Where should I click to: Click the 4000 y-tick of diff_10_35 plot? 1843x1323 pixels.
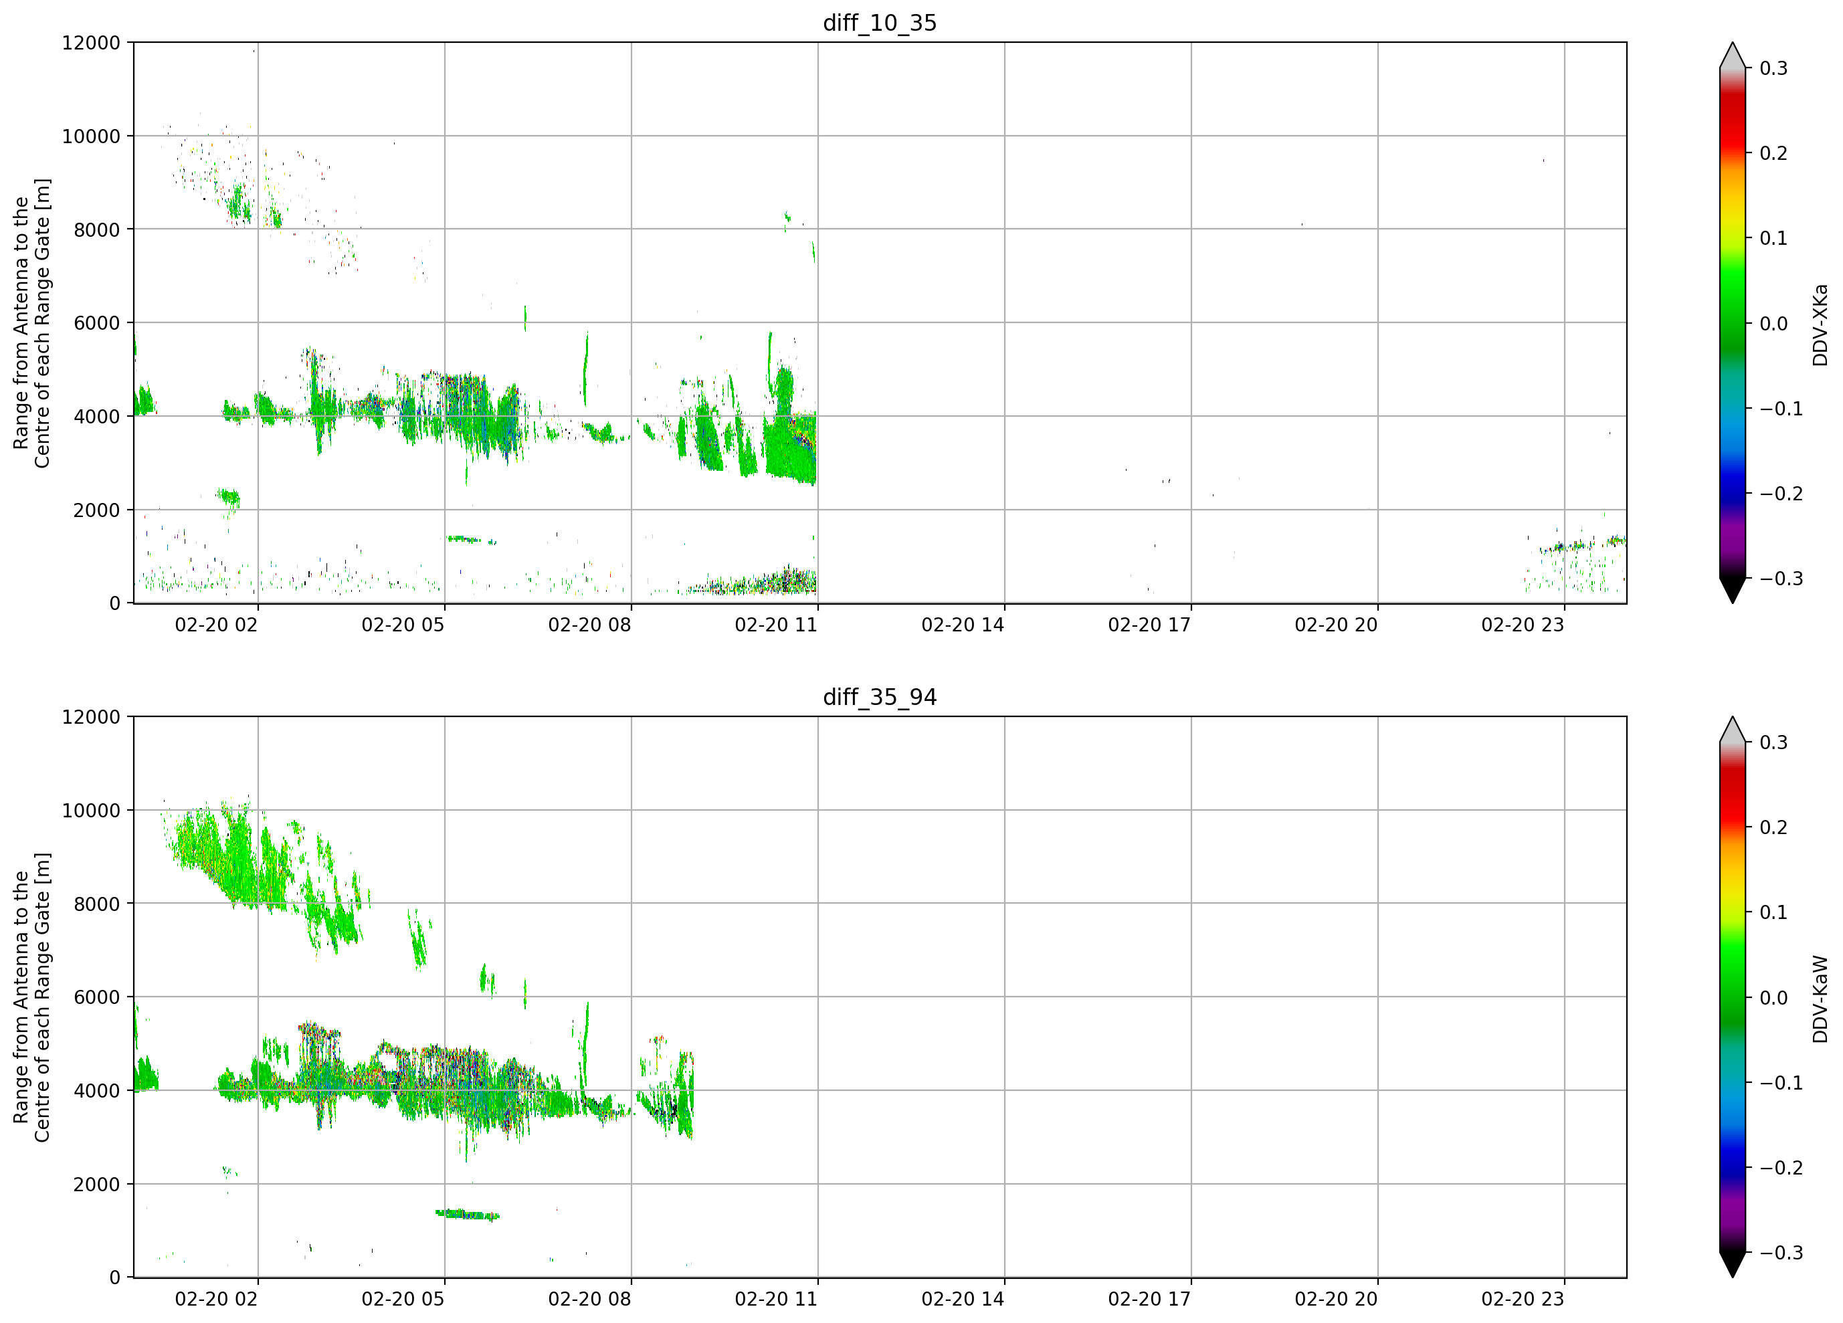tap(97, 417)
